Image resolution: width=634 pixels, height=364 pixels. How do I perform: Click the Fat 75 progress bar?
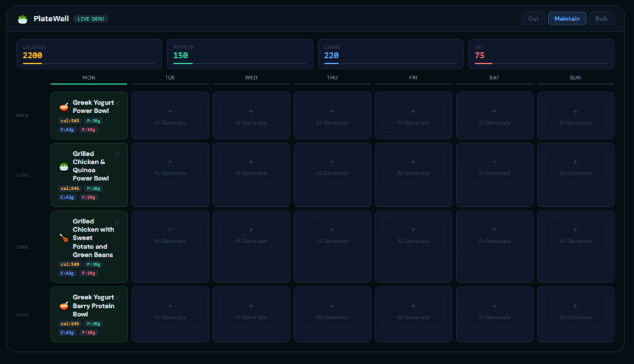tap(541, 64)
